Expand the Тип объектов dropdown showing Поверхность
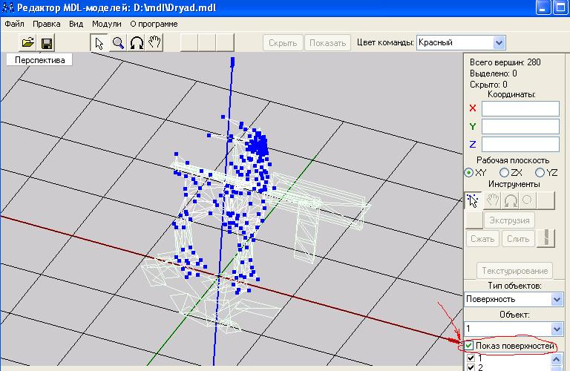Image resolution: width=570 pixels, height=371 pixels. click(x=557, y=300)
